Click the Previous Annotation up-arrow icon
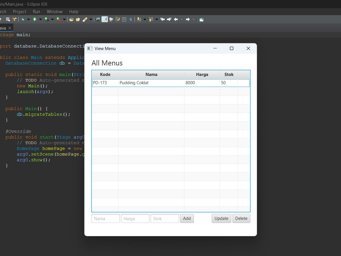 coord(151,19)
